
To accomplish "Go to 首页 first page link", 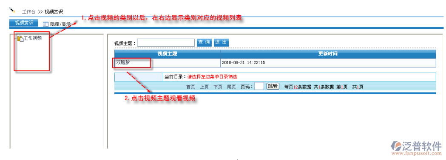I will 190,87.
